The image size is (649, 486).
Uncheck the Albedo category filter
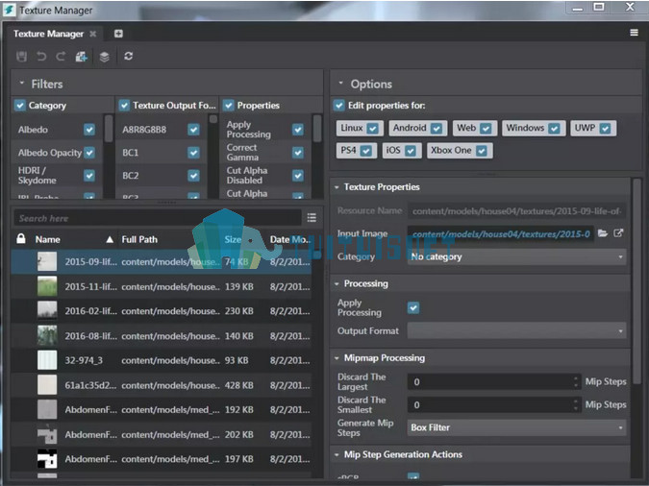click(89, 130)
